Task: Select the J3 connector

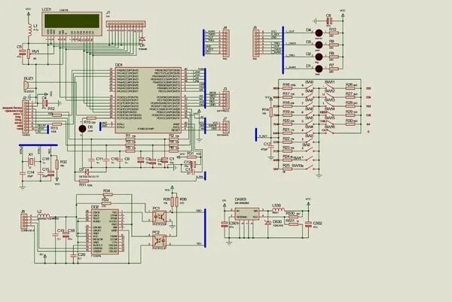Action: click(x=226, y=99)
